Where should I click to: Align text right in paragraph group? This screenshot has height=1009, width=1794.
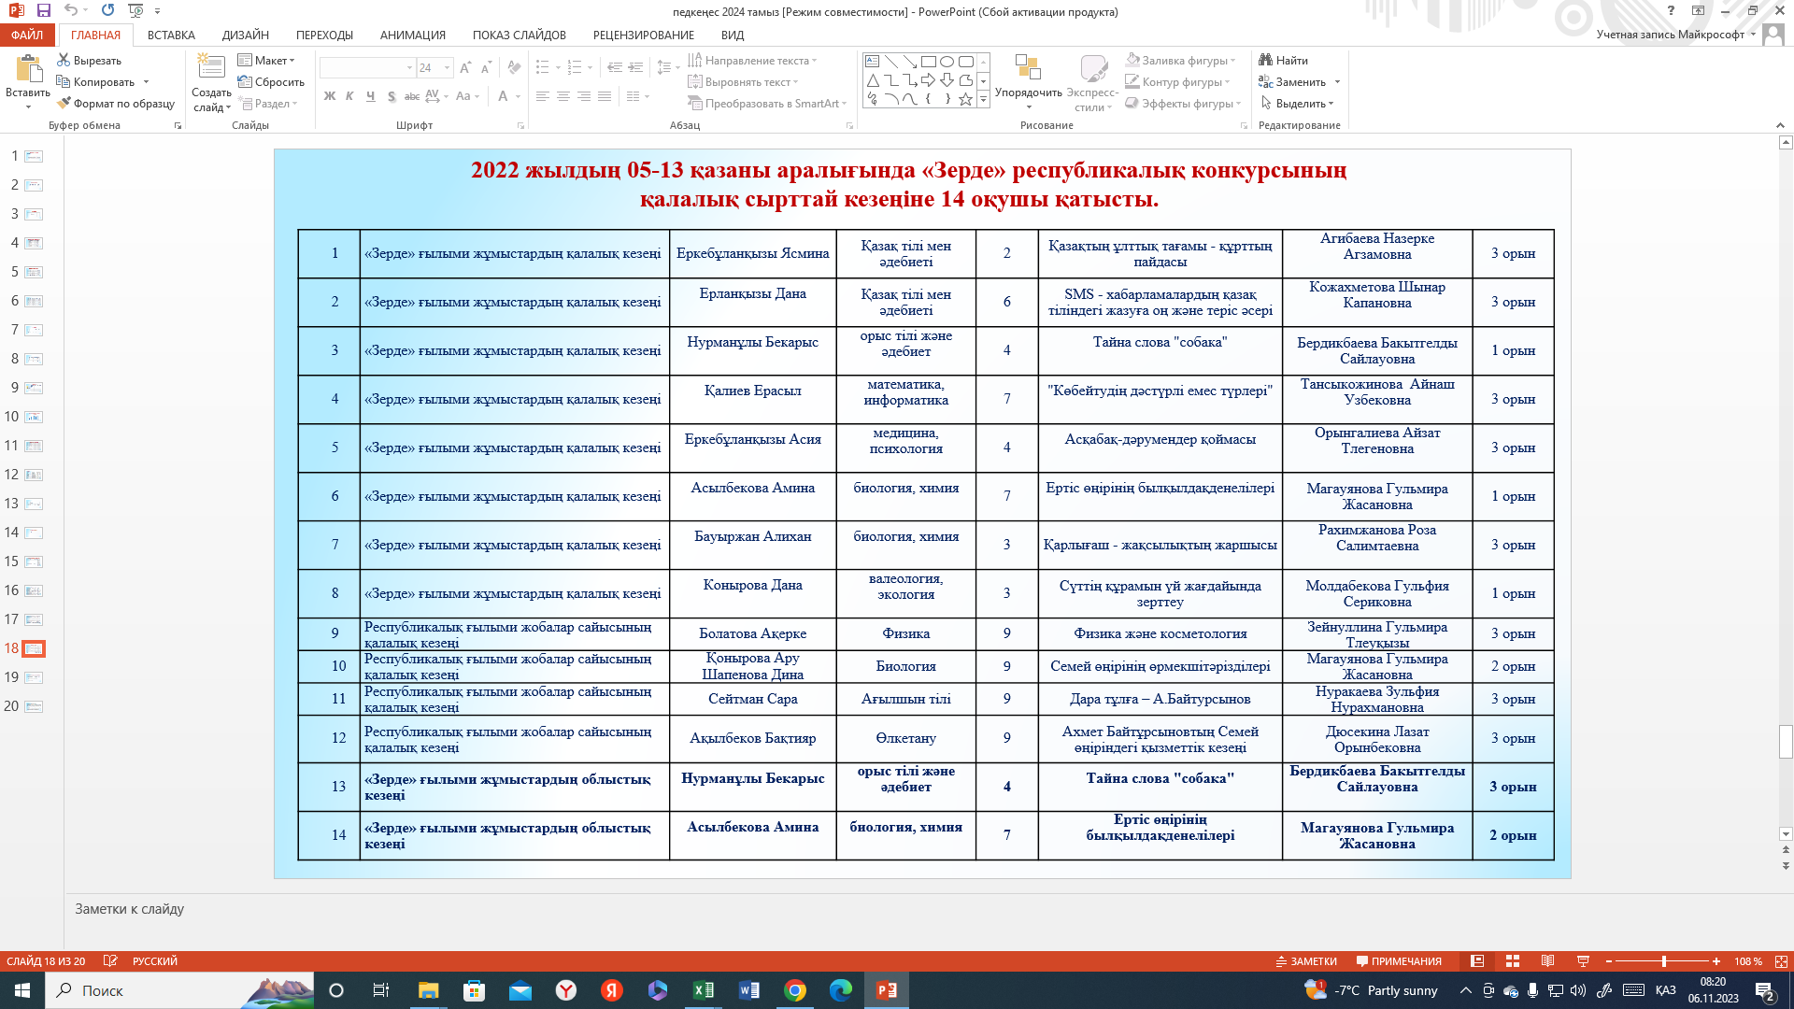click(584, 96)
